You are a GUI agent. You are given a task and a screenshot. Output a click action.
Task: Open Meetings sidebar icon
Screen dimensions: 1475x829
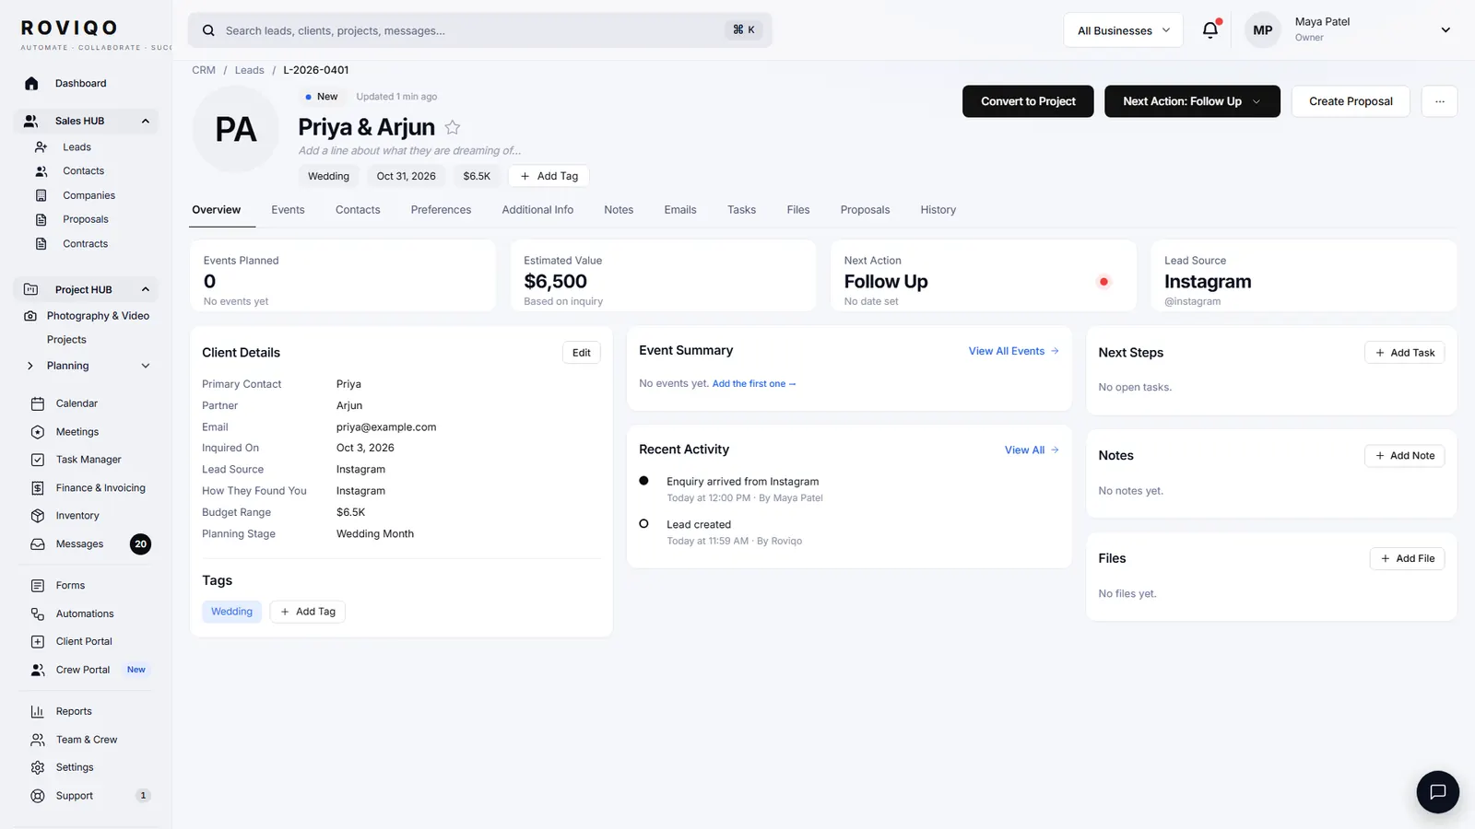click(38, 432)
